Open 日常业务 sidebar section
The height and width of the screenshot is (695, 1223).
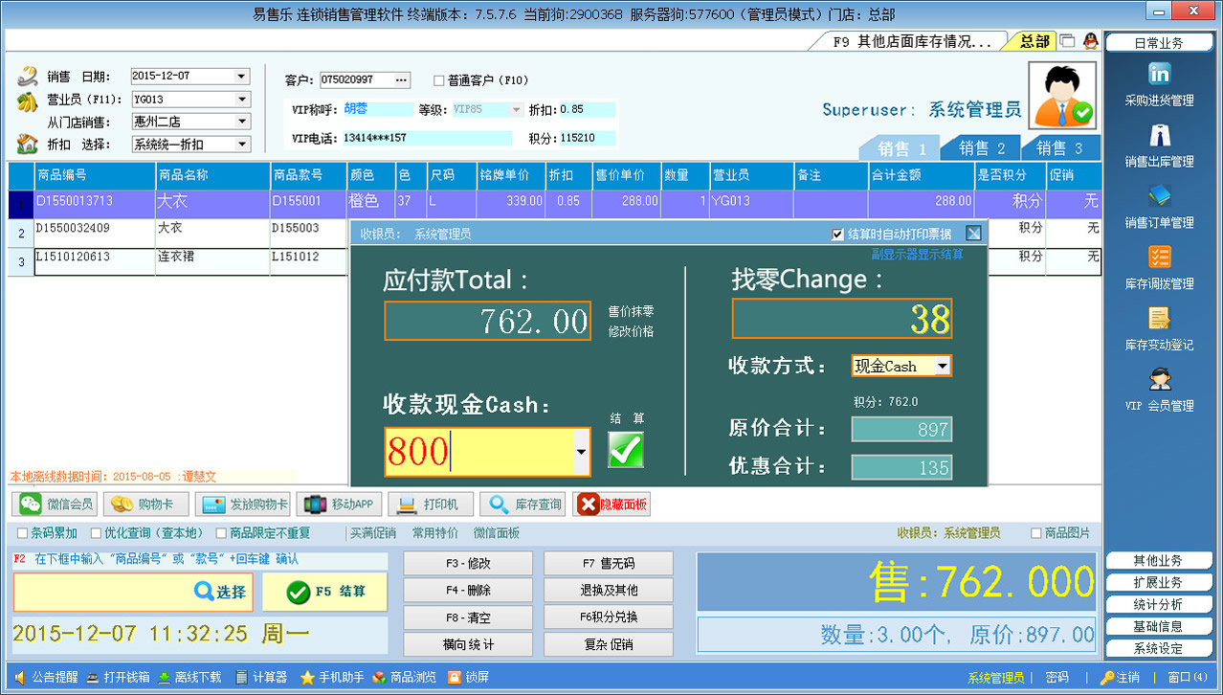1159,43
